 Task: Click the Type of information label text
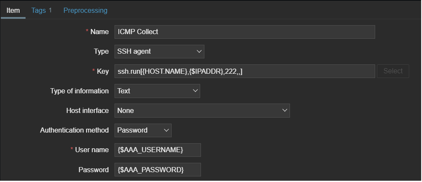click(x=79, y=91)
